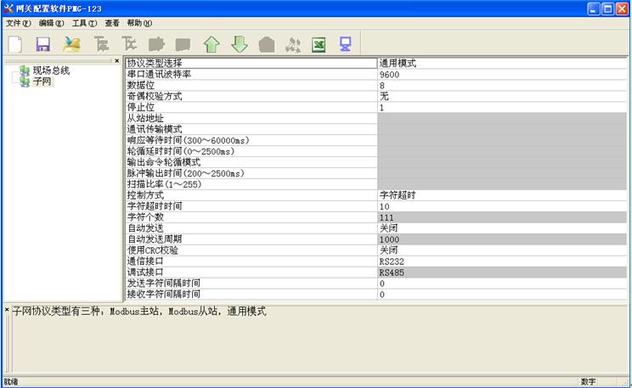Open the 通信接口 value showing RS232
This screenshot has height=388, width=632.
pyautogui.click(x=501, y=261)
